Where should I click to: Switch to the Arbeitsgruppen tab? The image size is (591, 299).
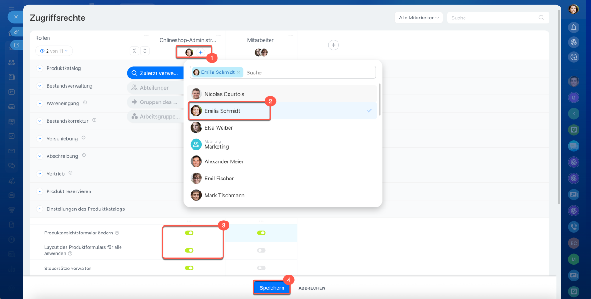pos(156,117)
